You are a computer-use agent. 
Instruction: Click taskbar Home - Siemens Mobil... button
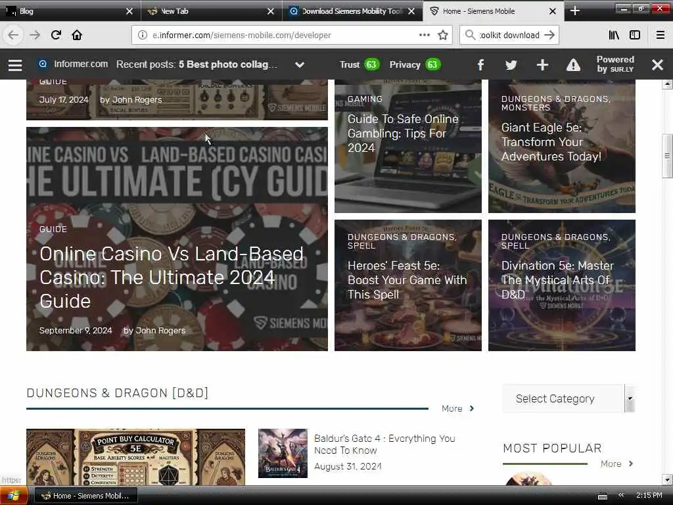click(x=85, y=496)
